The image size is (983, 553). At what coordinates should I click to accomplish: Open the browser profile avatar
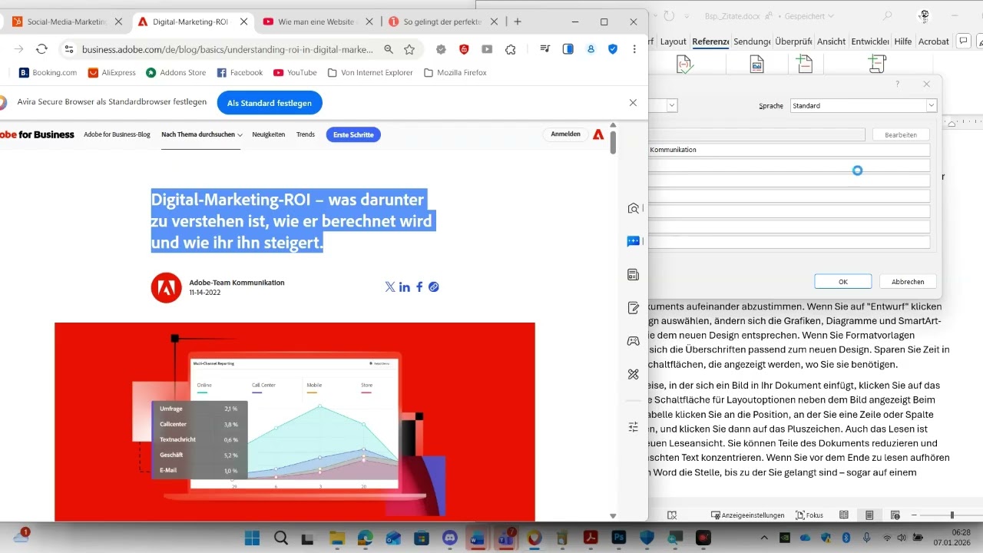pos(591,49)
